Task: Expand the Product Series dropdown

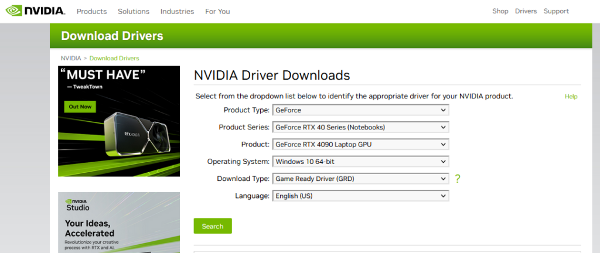Action: coord(360,127)
